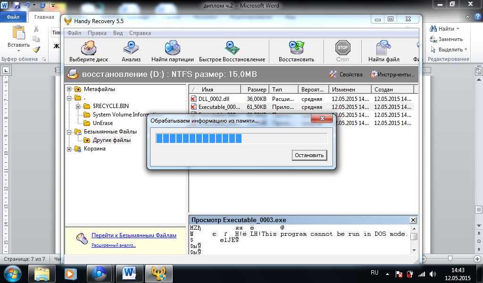Click Word's copy icon
Screen dimensions: 483x283
[36, 39]
